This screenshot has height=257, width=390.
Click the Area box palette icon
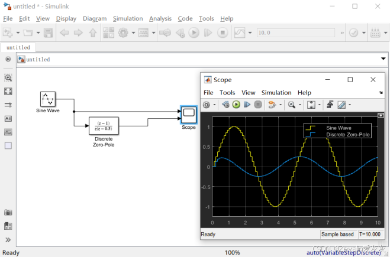coord(8,145)
